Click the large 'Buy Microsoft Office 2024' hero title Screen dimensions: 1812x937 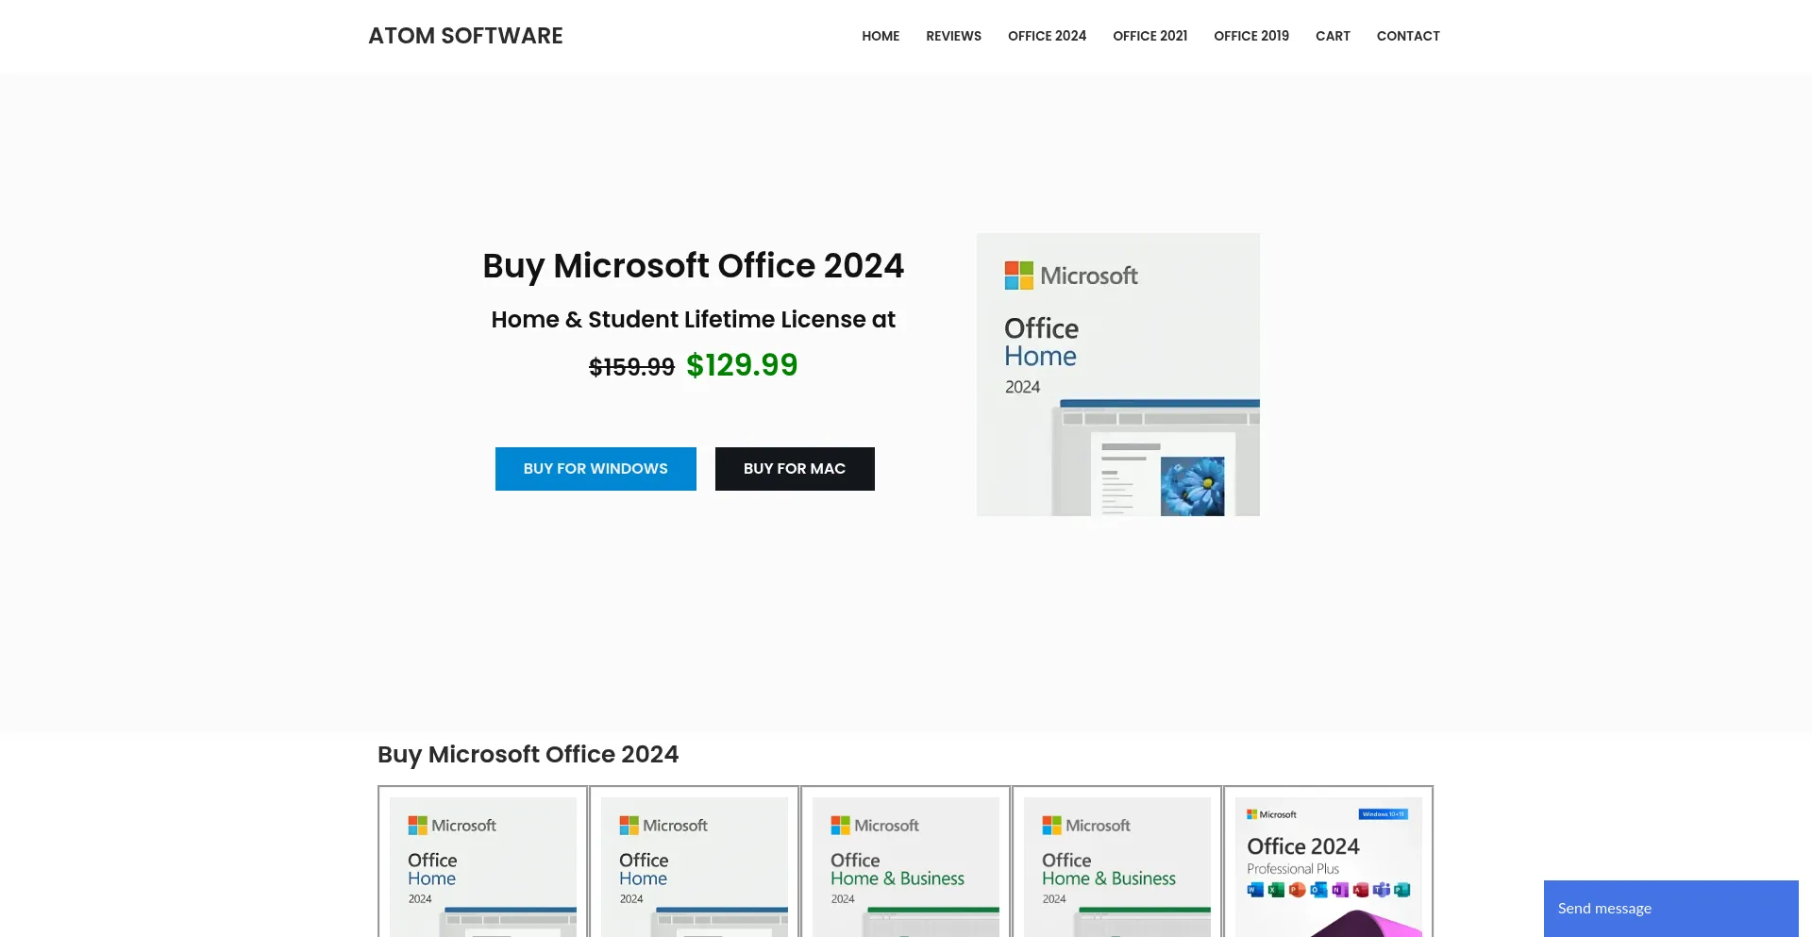point(694,266)
